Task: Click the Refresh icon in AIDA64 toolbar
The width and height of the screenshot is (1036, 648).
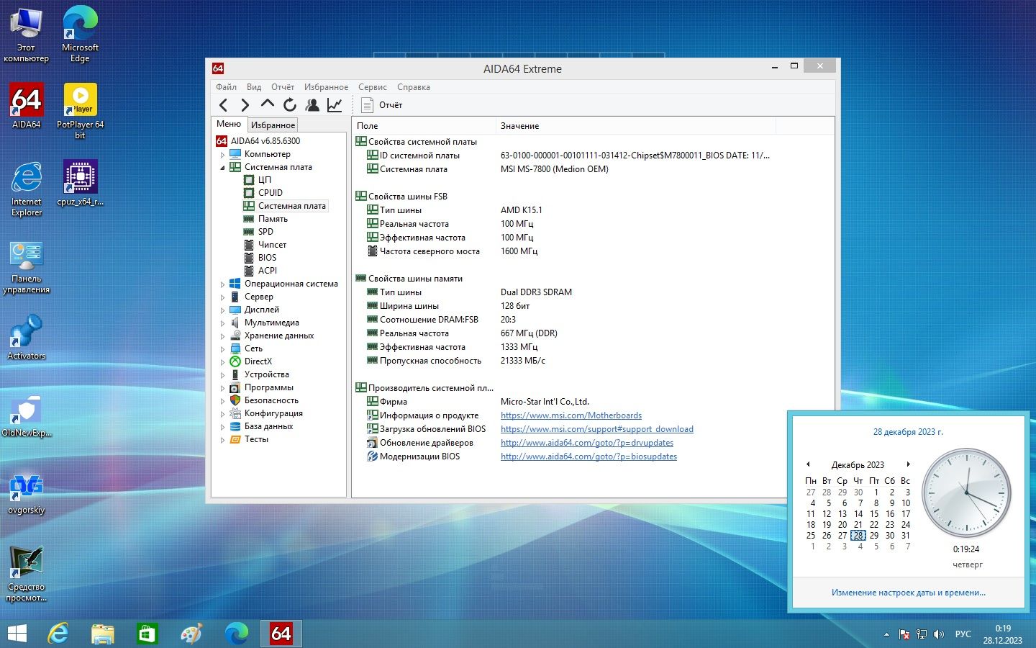Action: coord(290,105)
